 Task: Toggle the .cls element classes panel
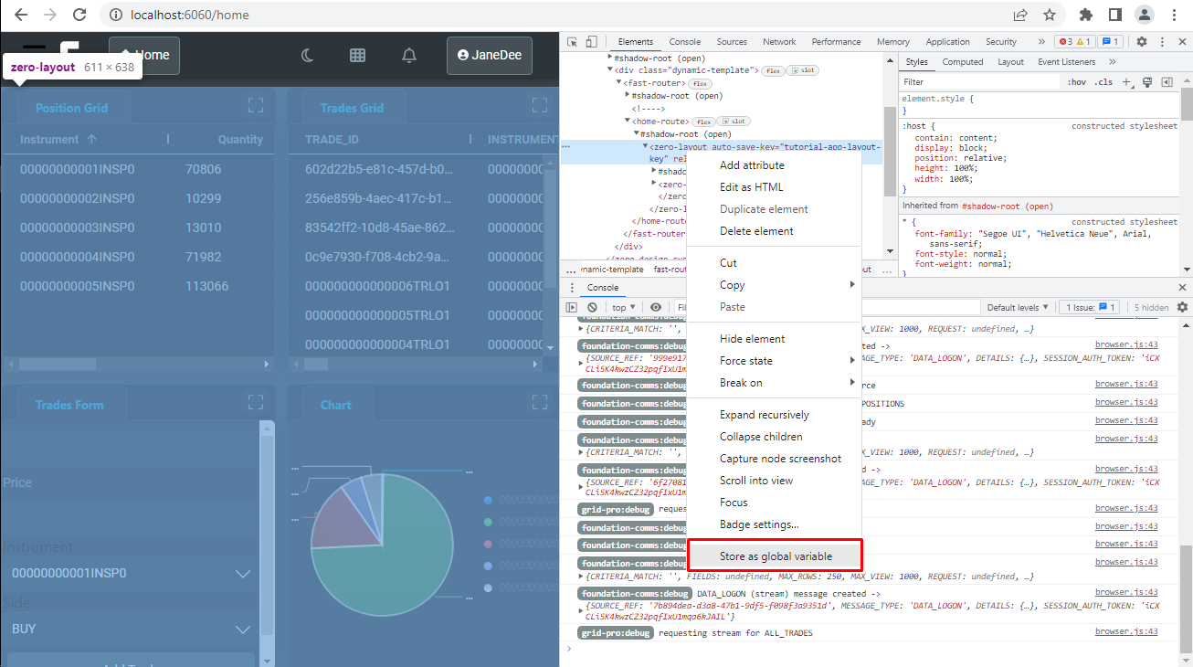click(x=1103, y=82)
